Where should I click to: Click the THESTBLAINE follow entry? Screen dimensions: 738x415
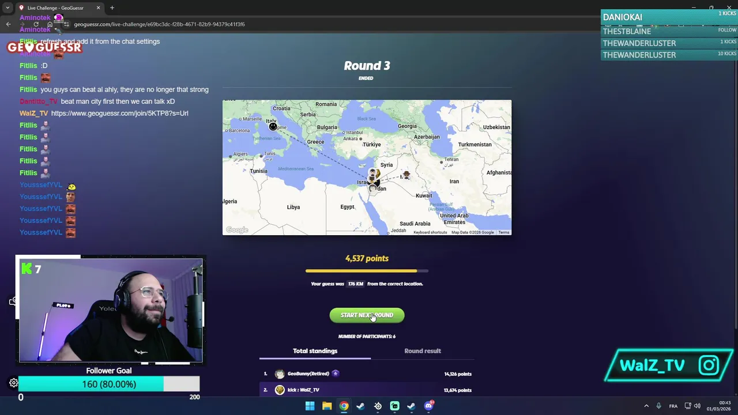669,31
